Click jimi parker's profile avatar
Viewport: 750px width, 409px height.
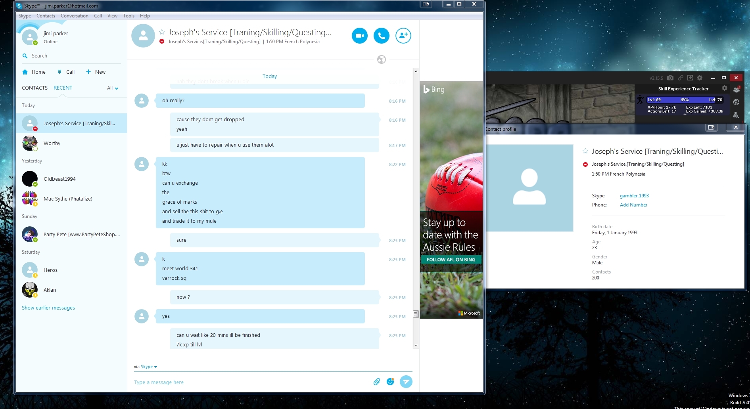30,37
